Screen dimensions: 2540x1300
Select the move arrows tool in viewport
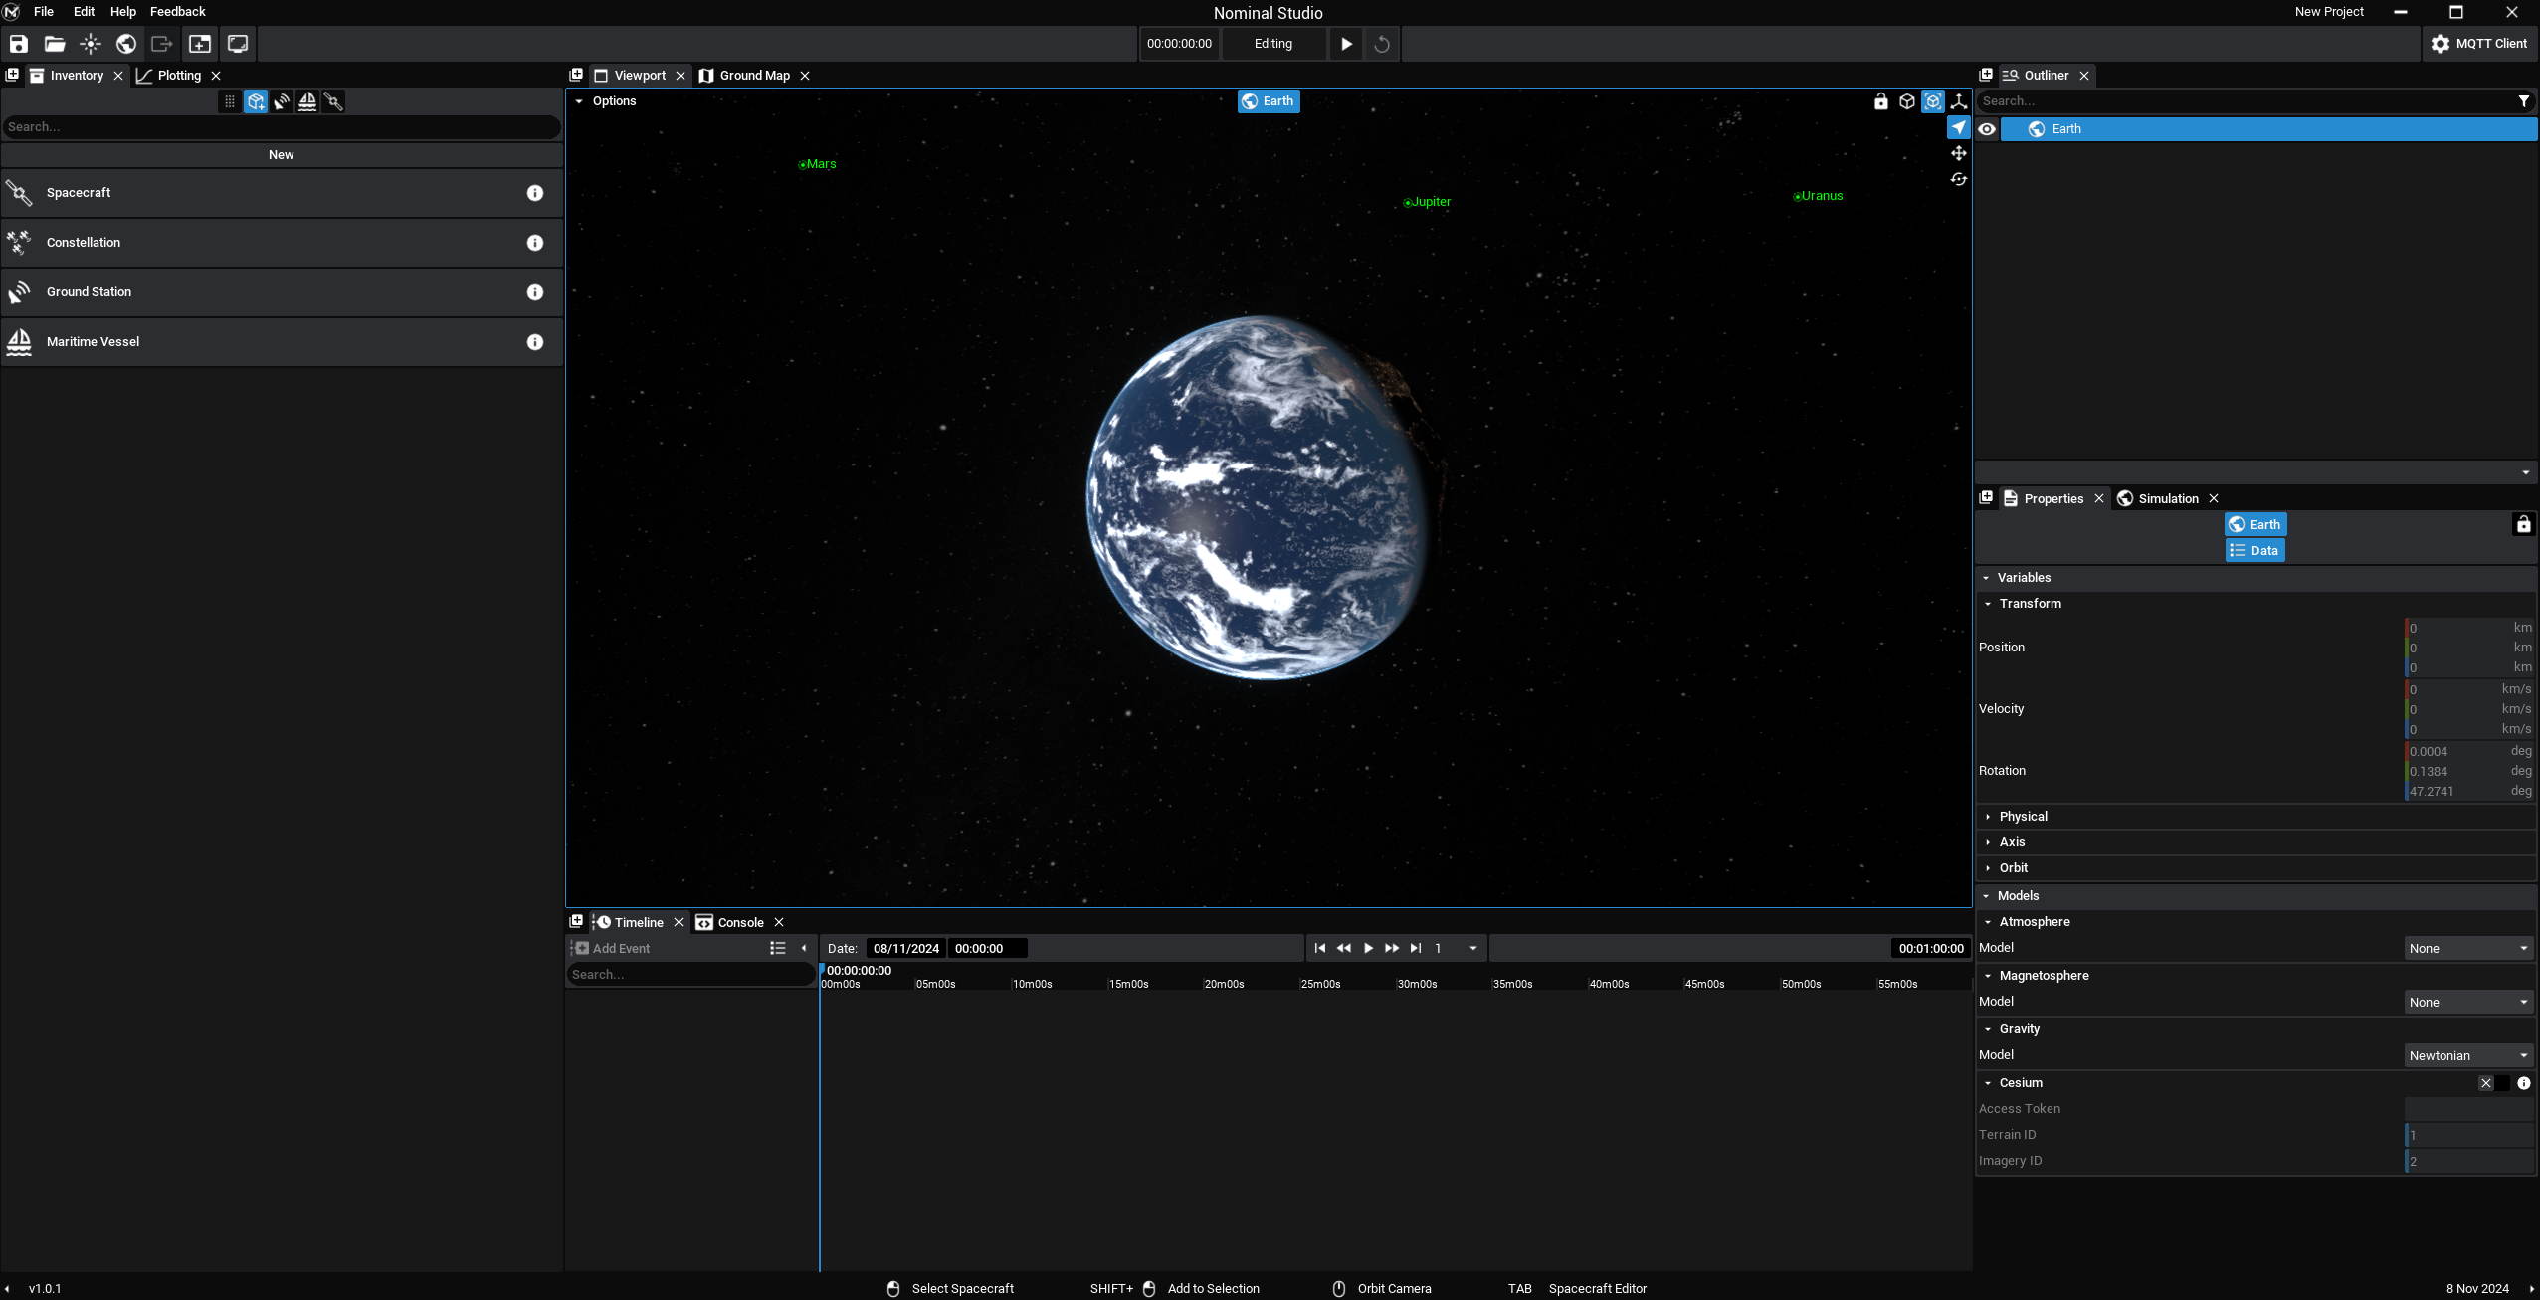[1959, 153]
